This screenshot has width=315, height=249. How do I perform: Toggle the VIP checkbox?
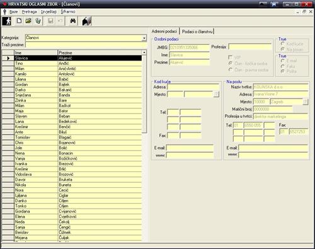point(231,57)
